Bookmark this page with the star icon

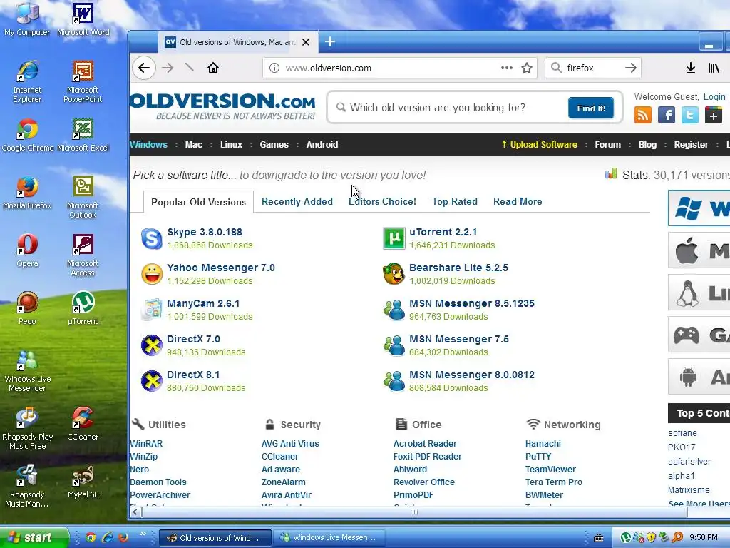coord(527,68)
